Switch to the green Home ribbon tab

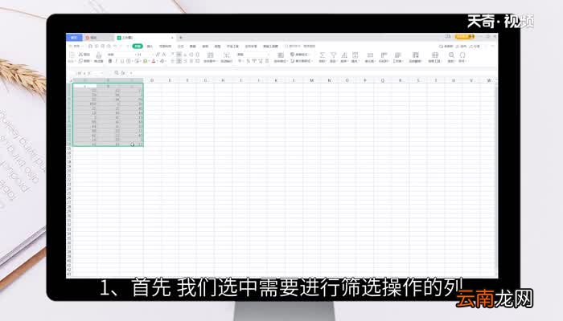pos(138,47)
